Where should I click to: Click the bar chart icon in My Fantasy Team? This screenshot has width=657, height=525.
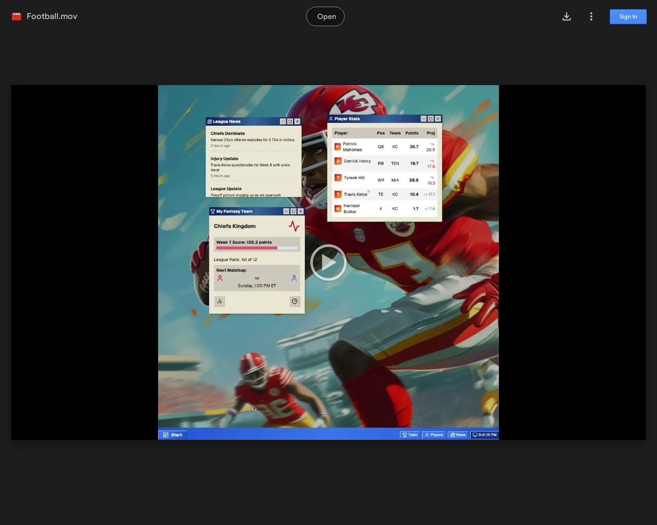point(220,301)
